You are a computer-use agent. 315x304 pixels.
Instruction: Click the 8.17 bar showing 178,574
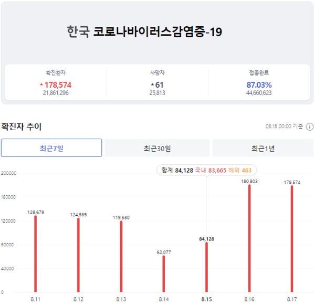pos(292,239)
